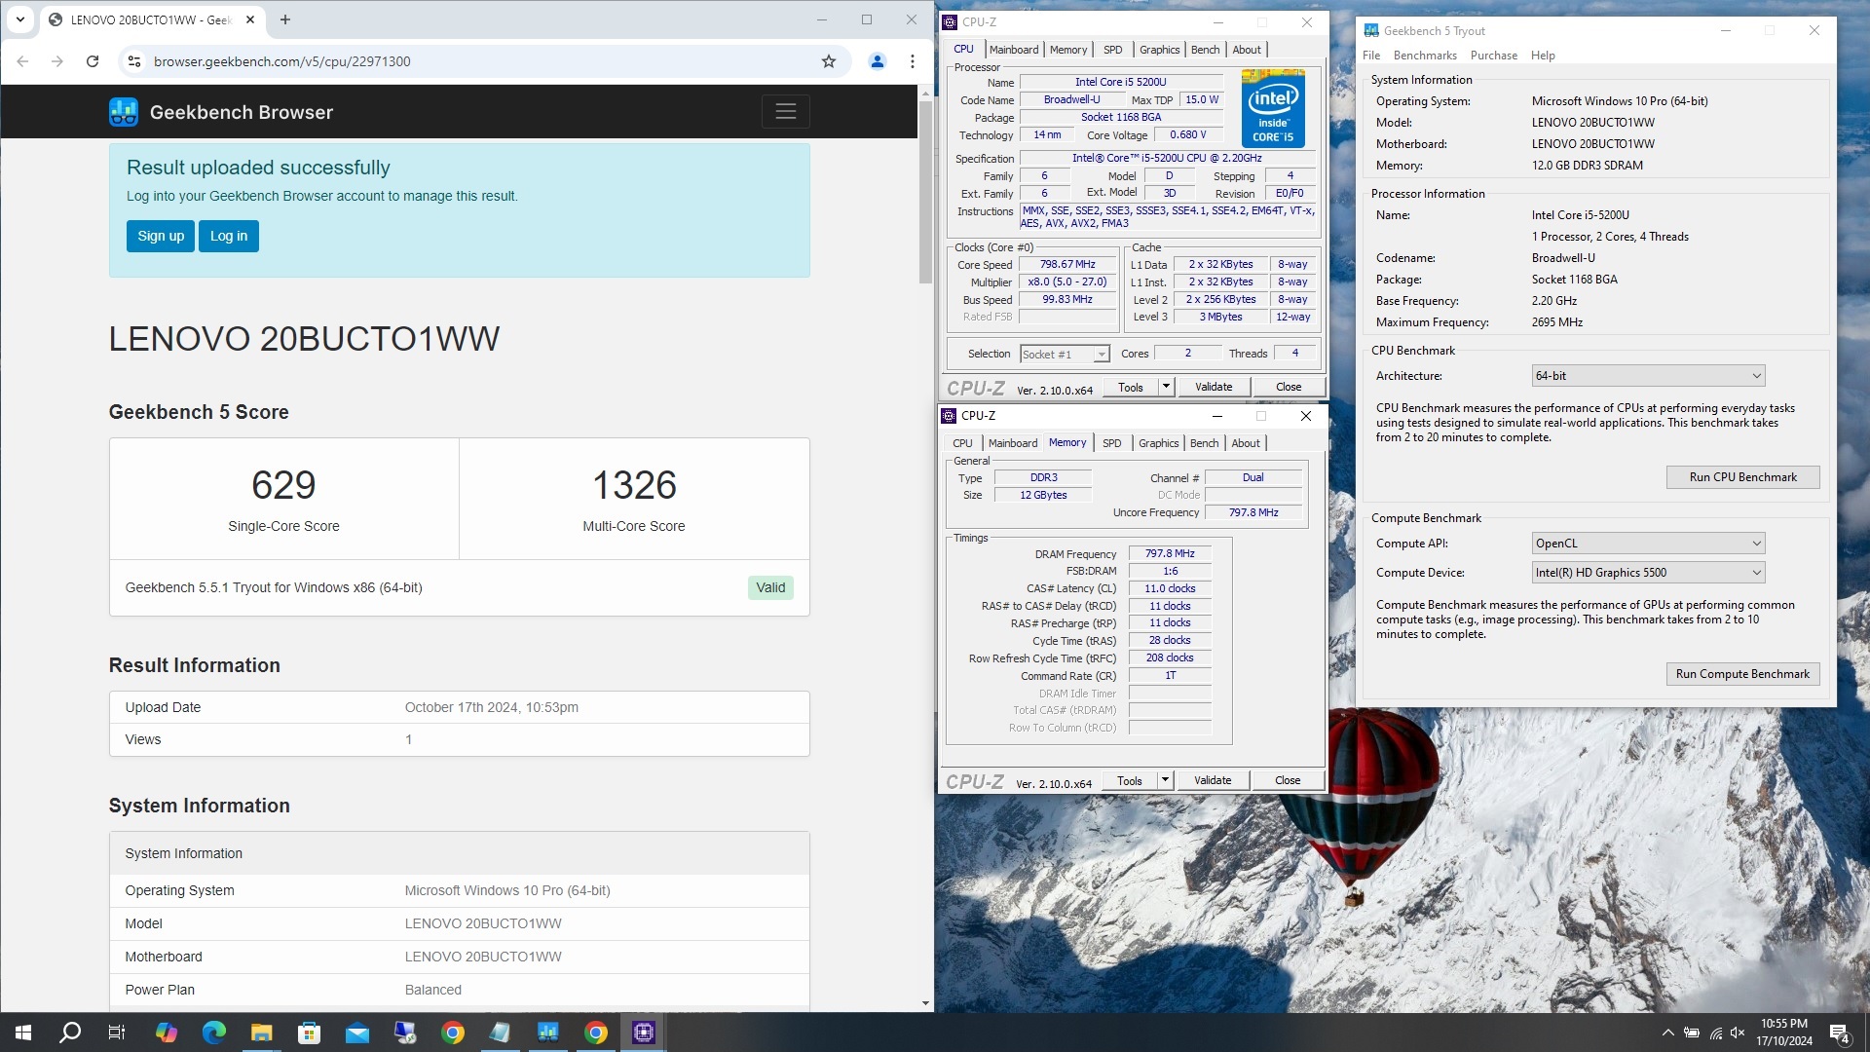Click the page vertical scrollbar thumb
Viewport: 1870px width, 1052px height.
(x=925, y=191)
